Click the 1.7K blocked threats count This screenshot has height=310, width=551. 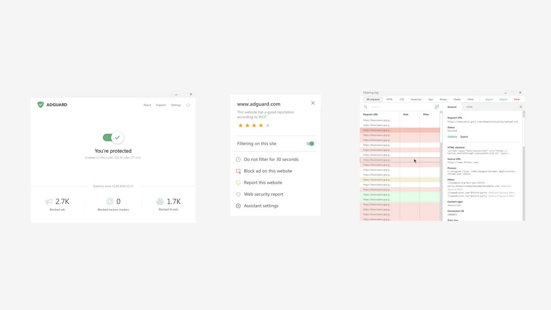pyautogui.click(x=174, y=201)
